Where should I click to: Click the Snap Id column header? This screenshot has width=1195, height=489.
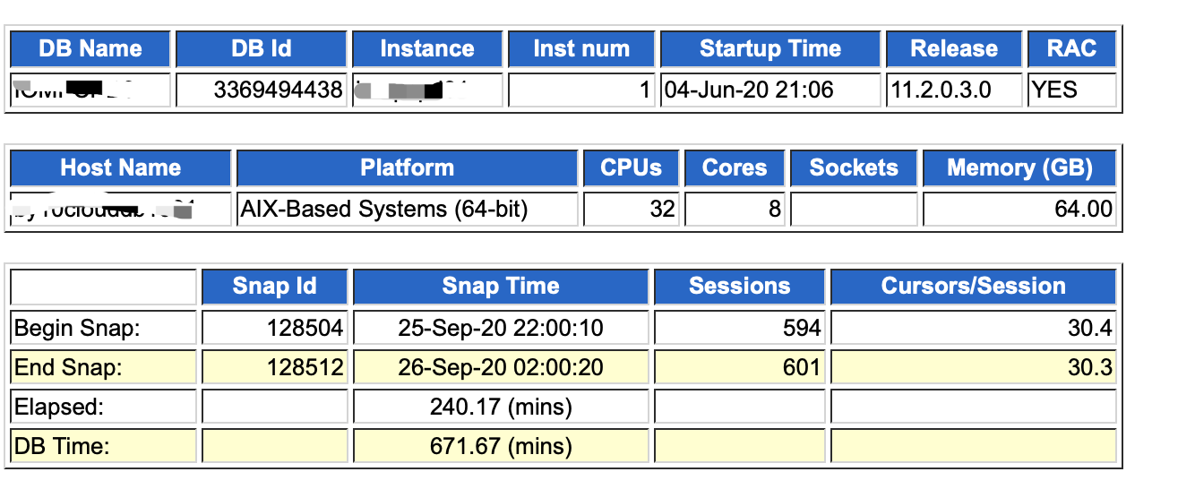point(274,287)
